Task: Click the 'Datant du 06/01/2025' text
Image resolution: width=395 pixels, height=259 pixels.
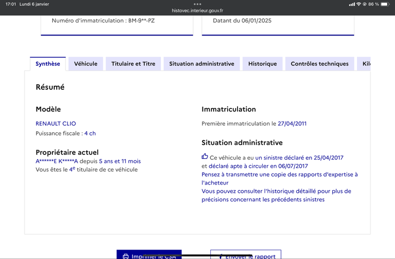Action: click(242, 21)
